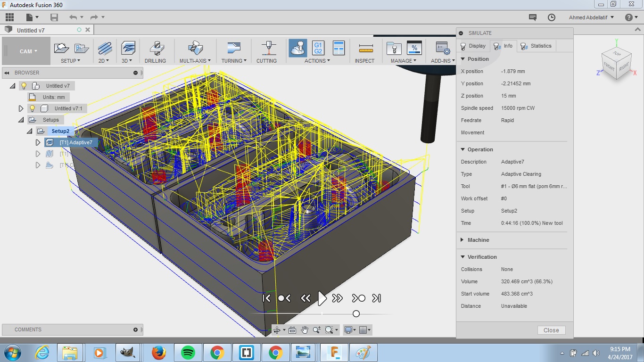
Task: Switch to the Display tab
Action: pyautogui.click(x=473, y=46)
